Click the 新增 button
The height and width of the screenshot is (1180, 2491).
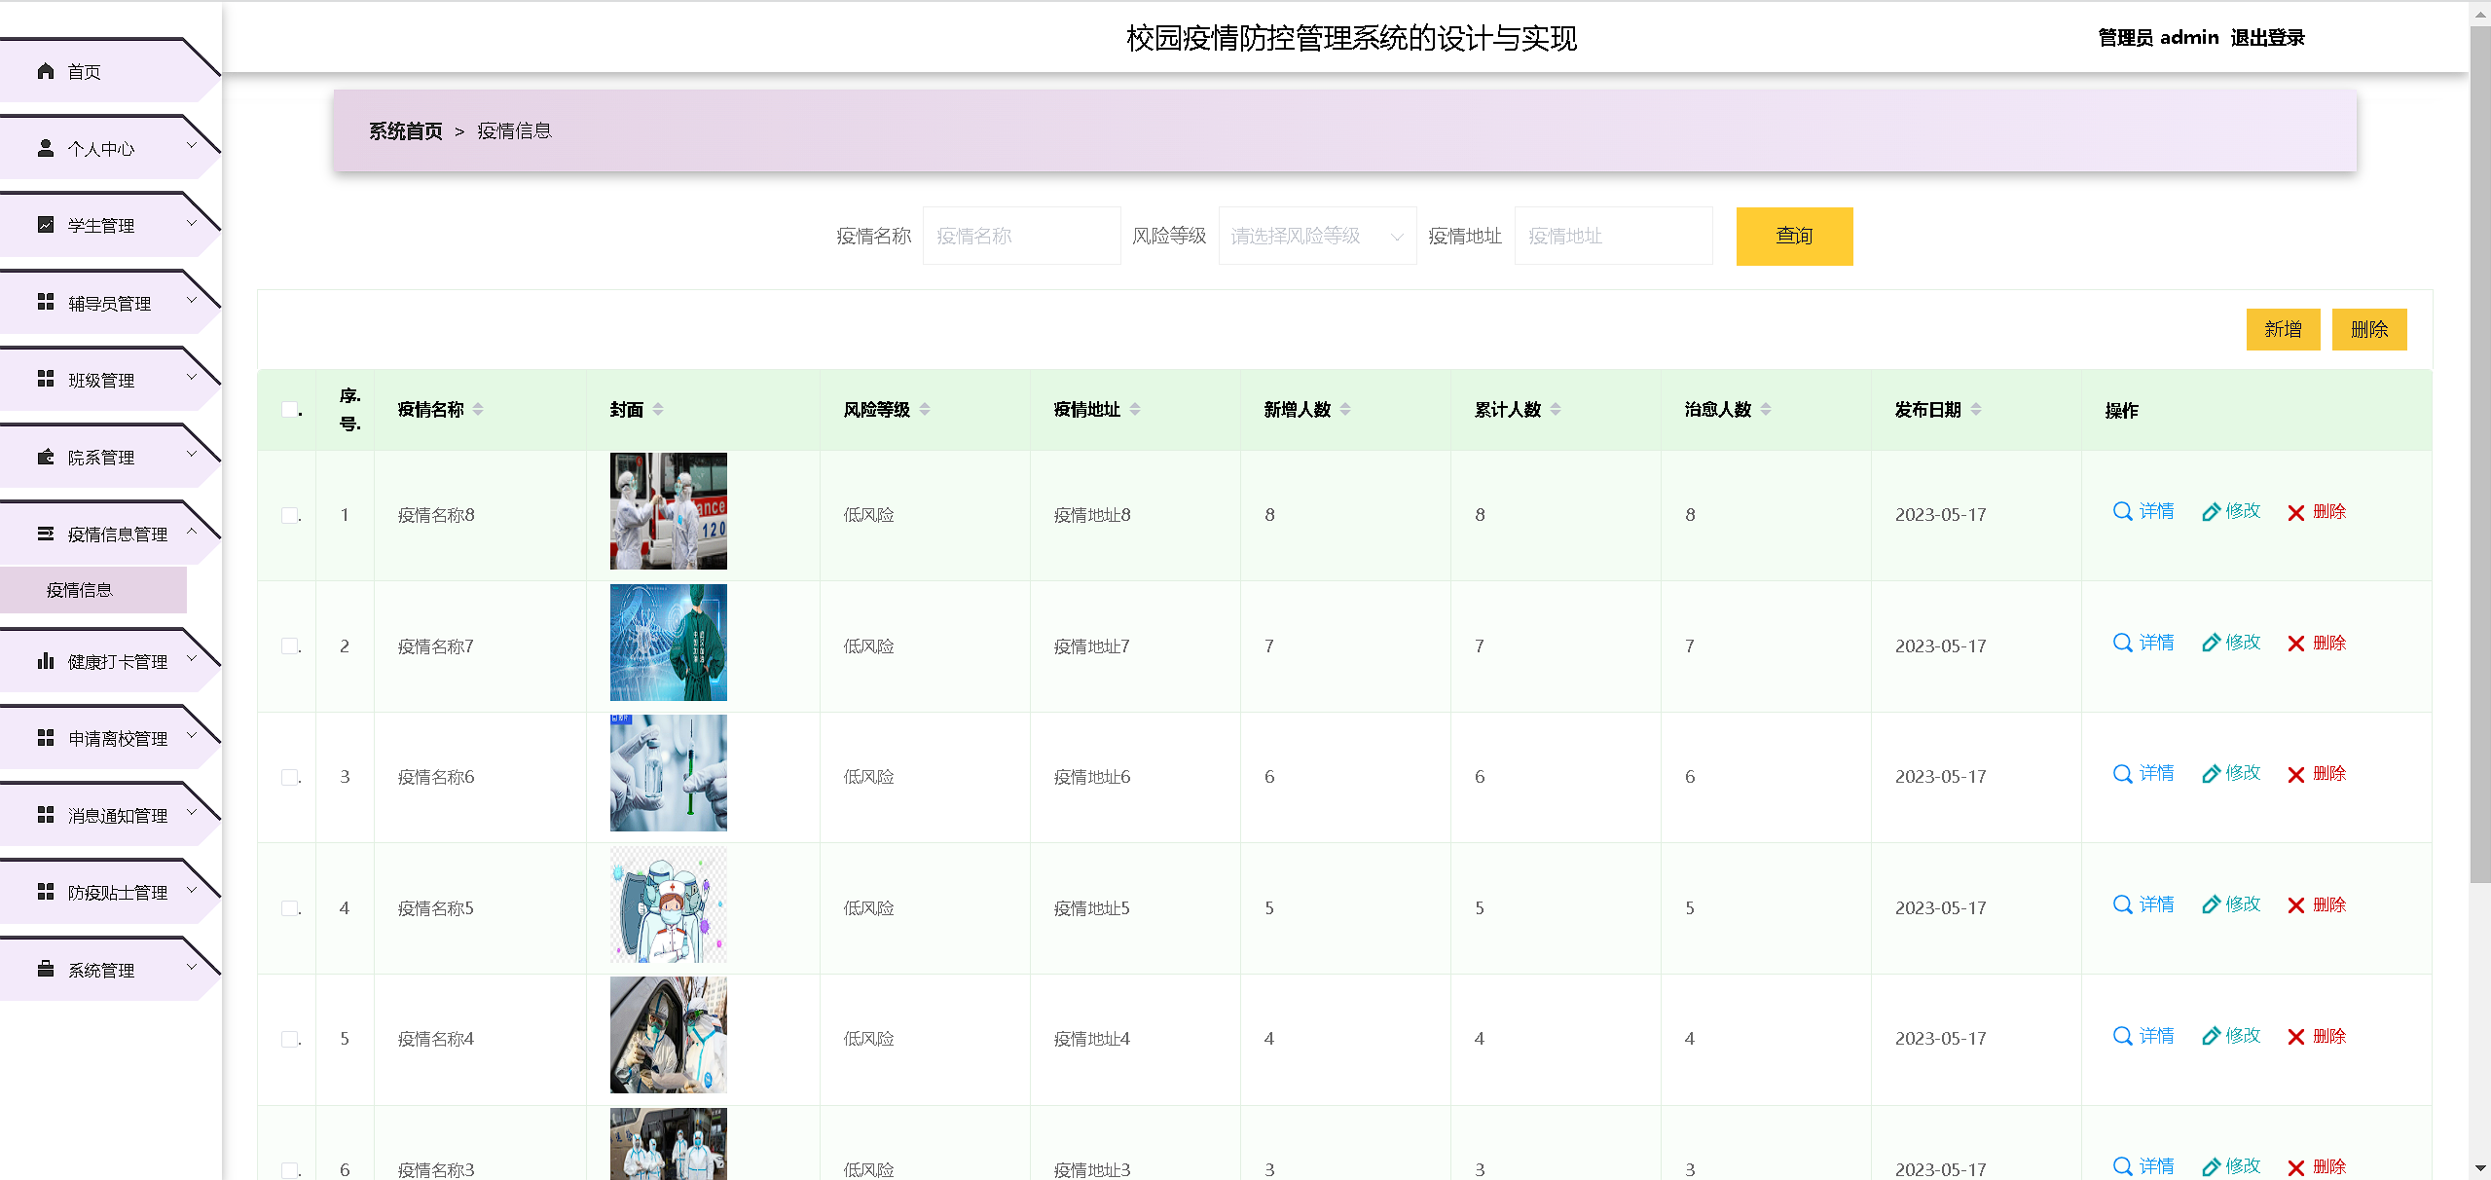pyautogui.click(x=2282, y=329)
